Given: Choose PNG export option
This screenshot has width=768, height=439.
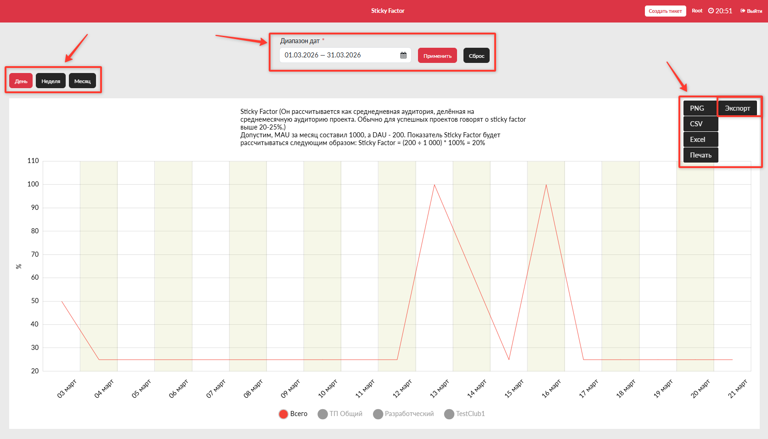Looking at the screenshot, I should pos(700,108).
